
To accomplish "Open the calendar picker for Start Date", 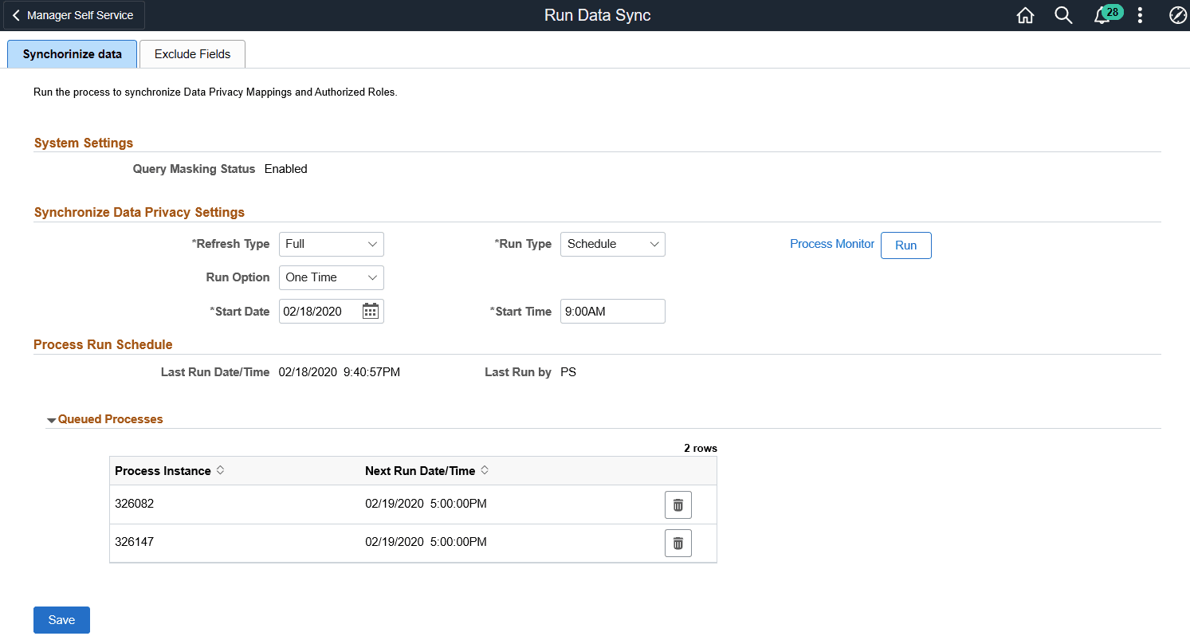I will (x=370, y=311).
